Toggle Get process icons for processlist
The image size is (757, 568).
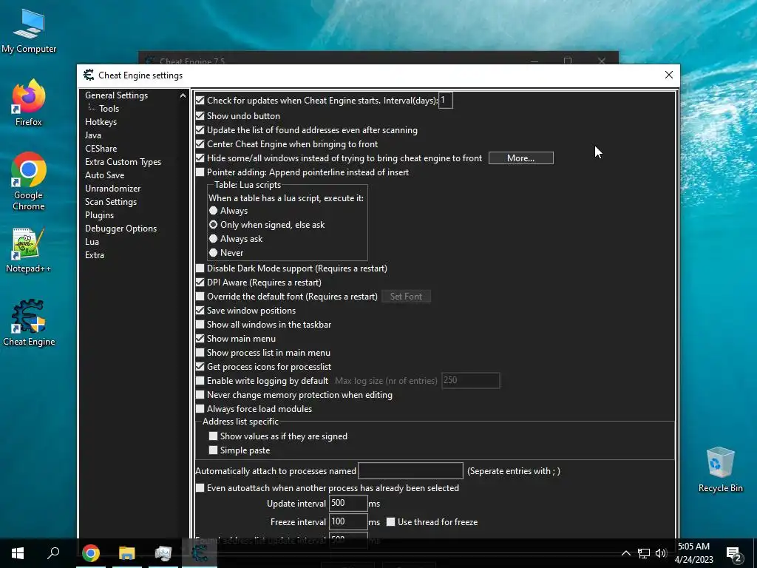[200, 366]
